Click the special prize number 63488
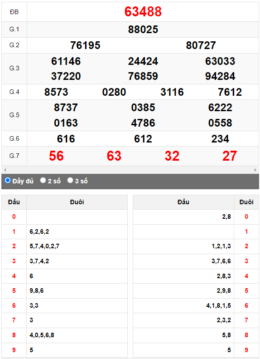The height and width of the screenshot is (359, 260). point(143,12)
